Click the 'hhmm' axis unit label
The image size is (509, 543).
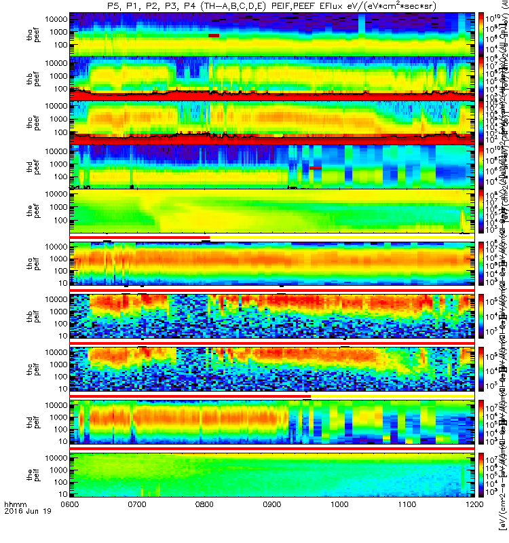(x=15, y=504)
